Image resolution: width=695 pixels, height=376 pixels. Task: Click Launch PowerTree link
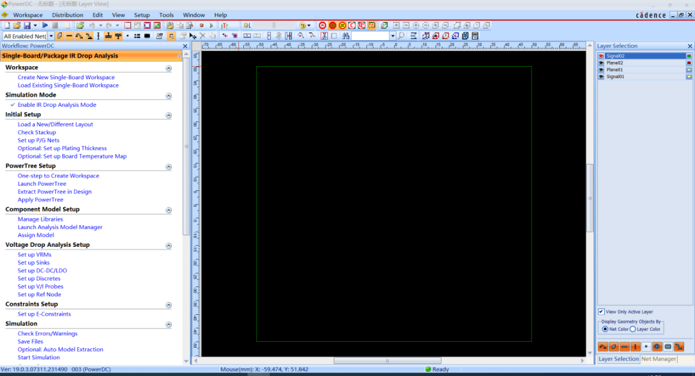click(x=41, y=184)
